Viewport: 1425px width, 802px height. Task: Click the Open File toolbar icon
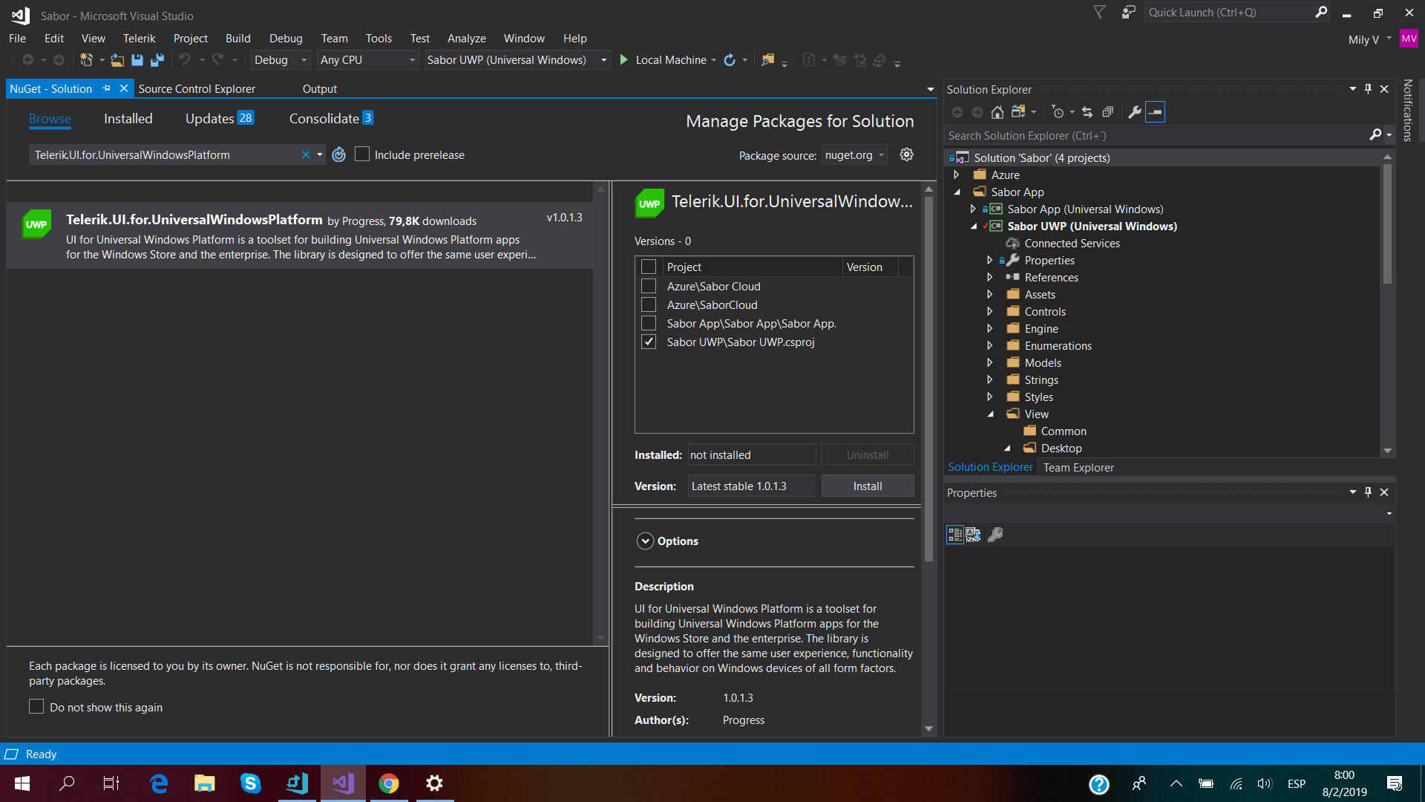pyautogui.click(x=117, y=60)
